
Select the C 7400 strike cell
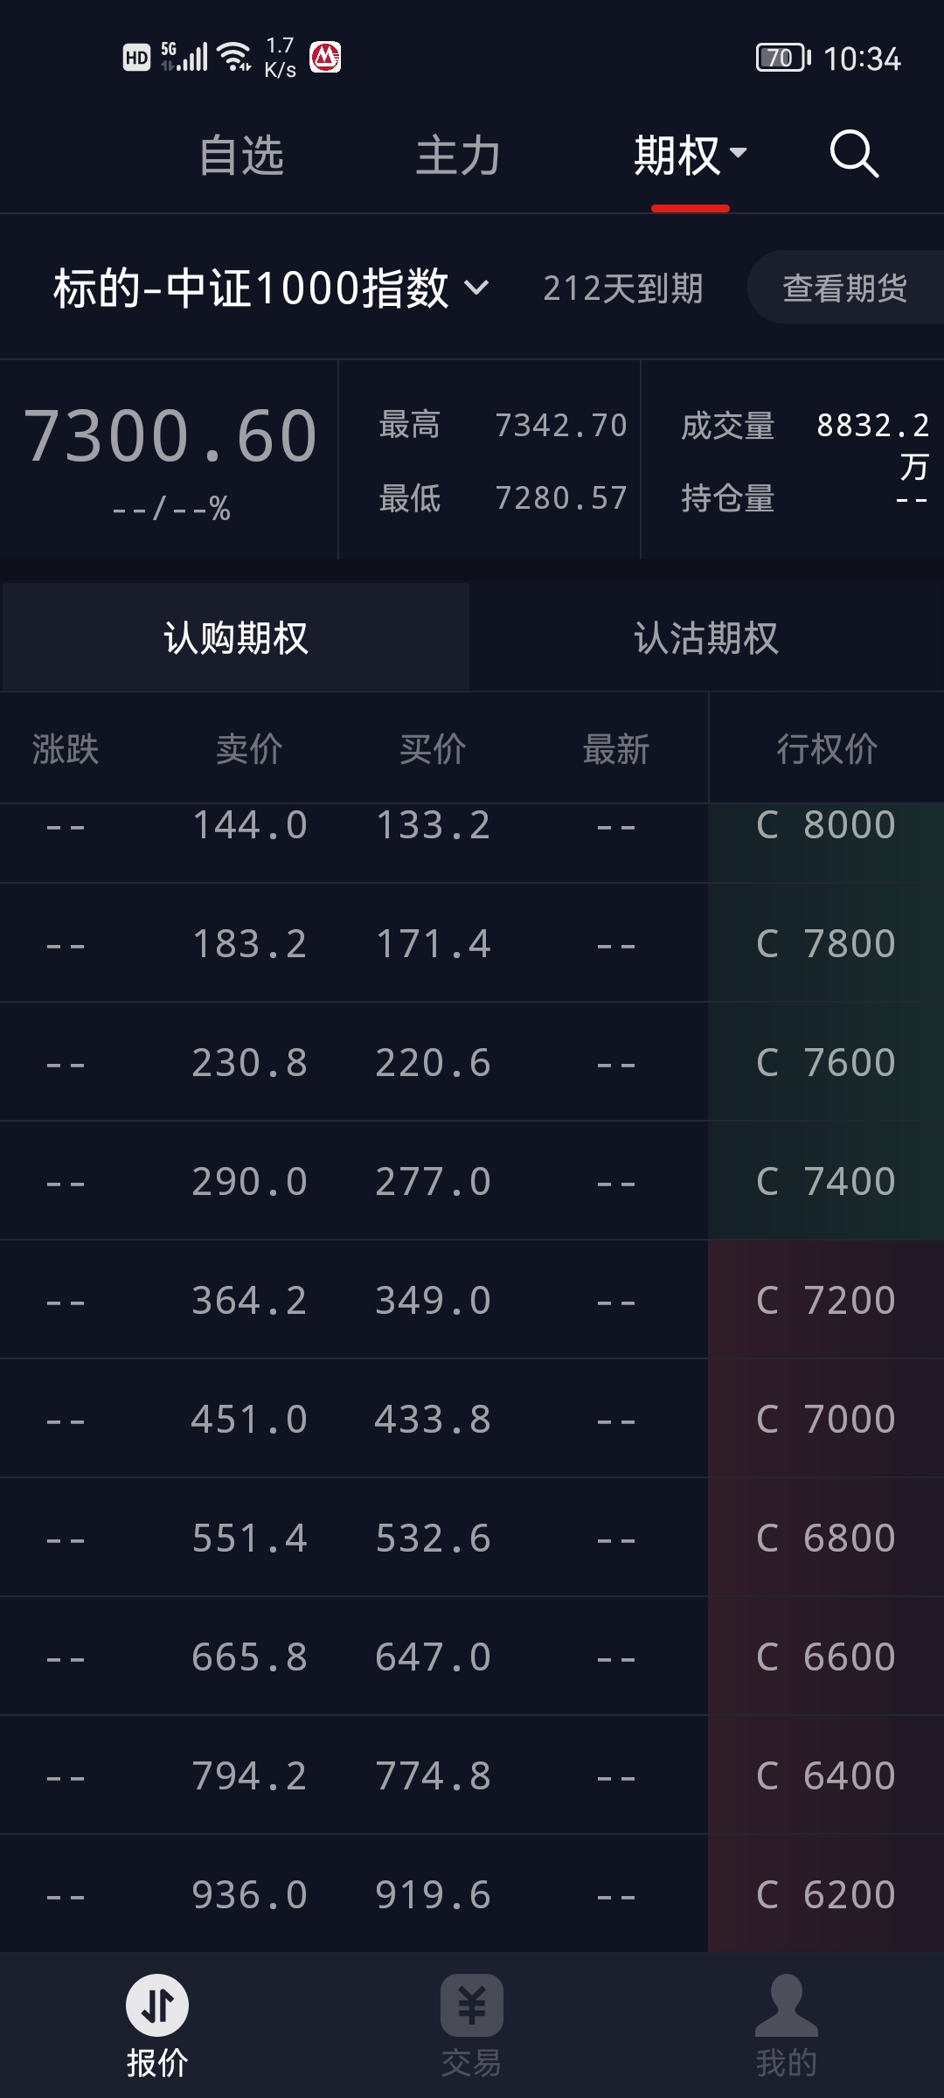click(x=826, y=1181)
